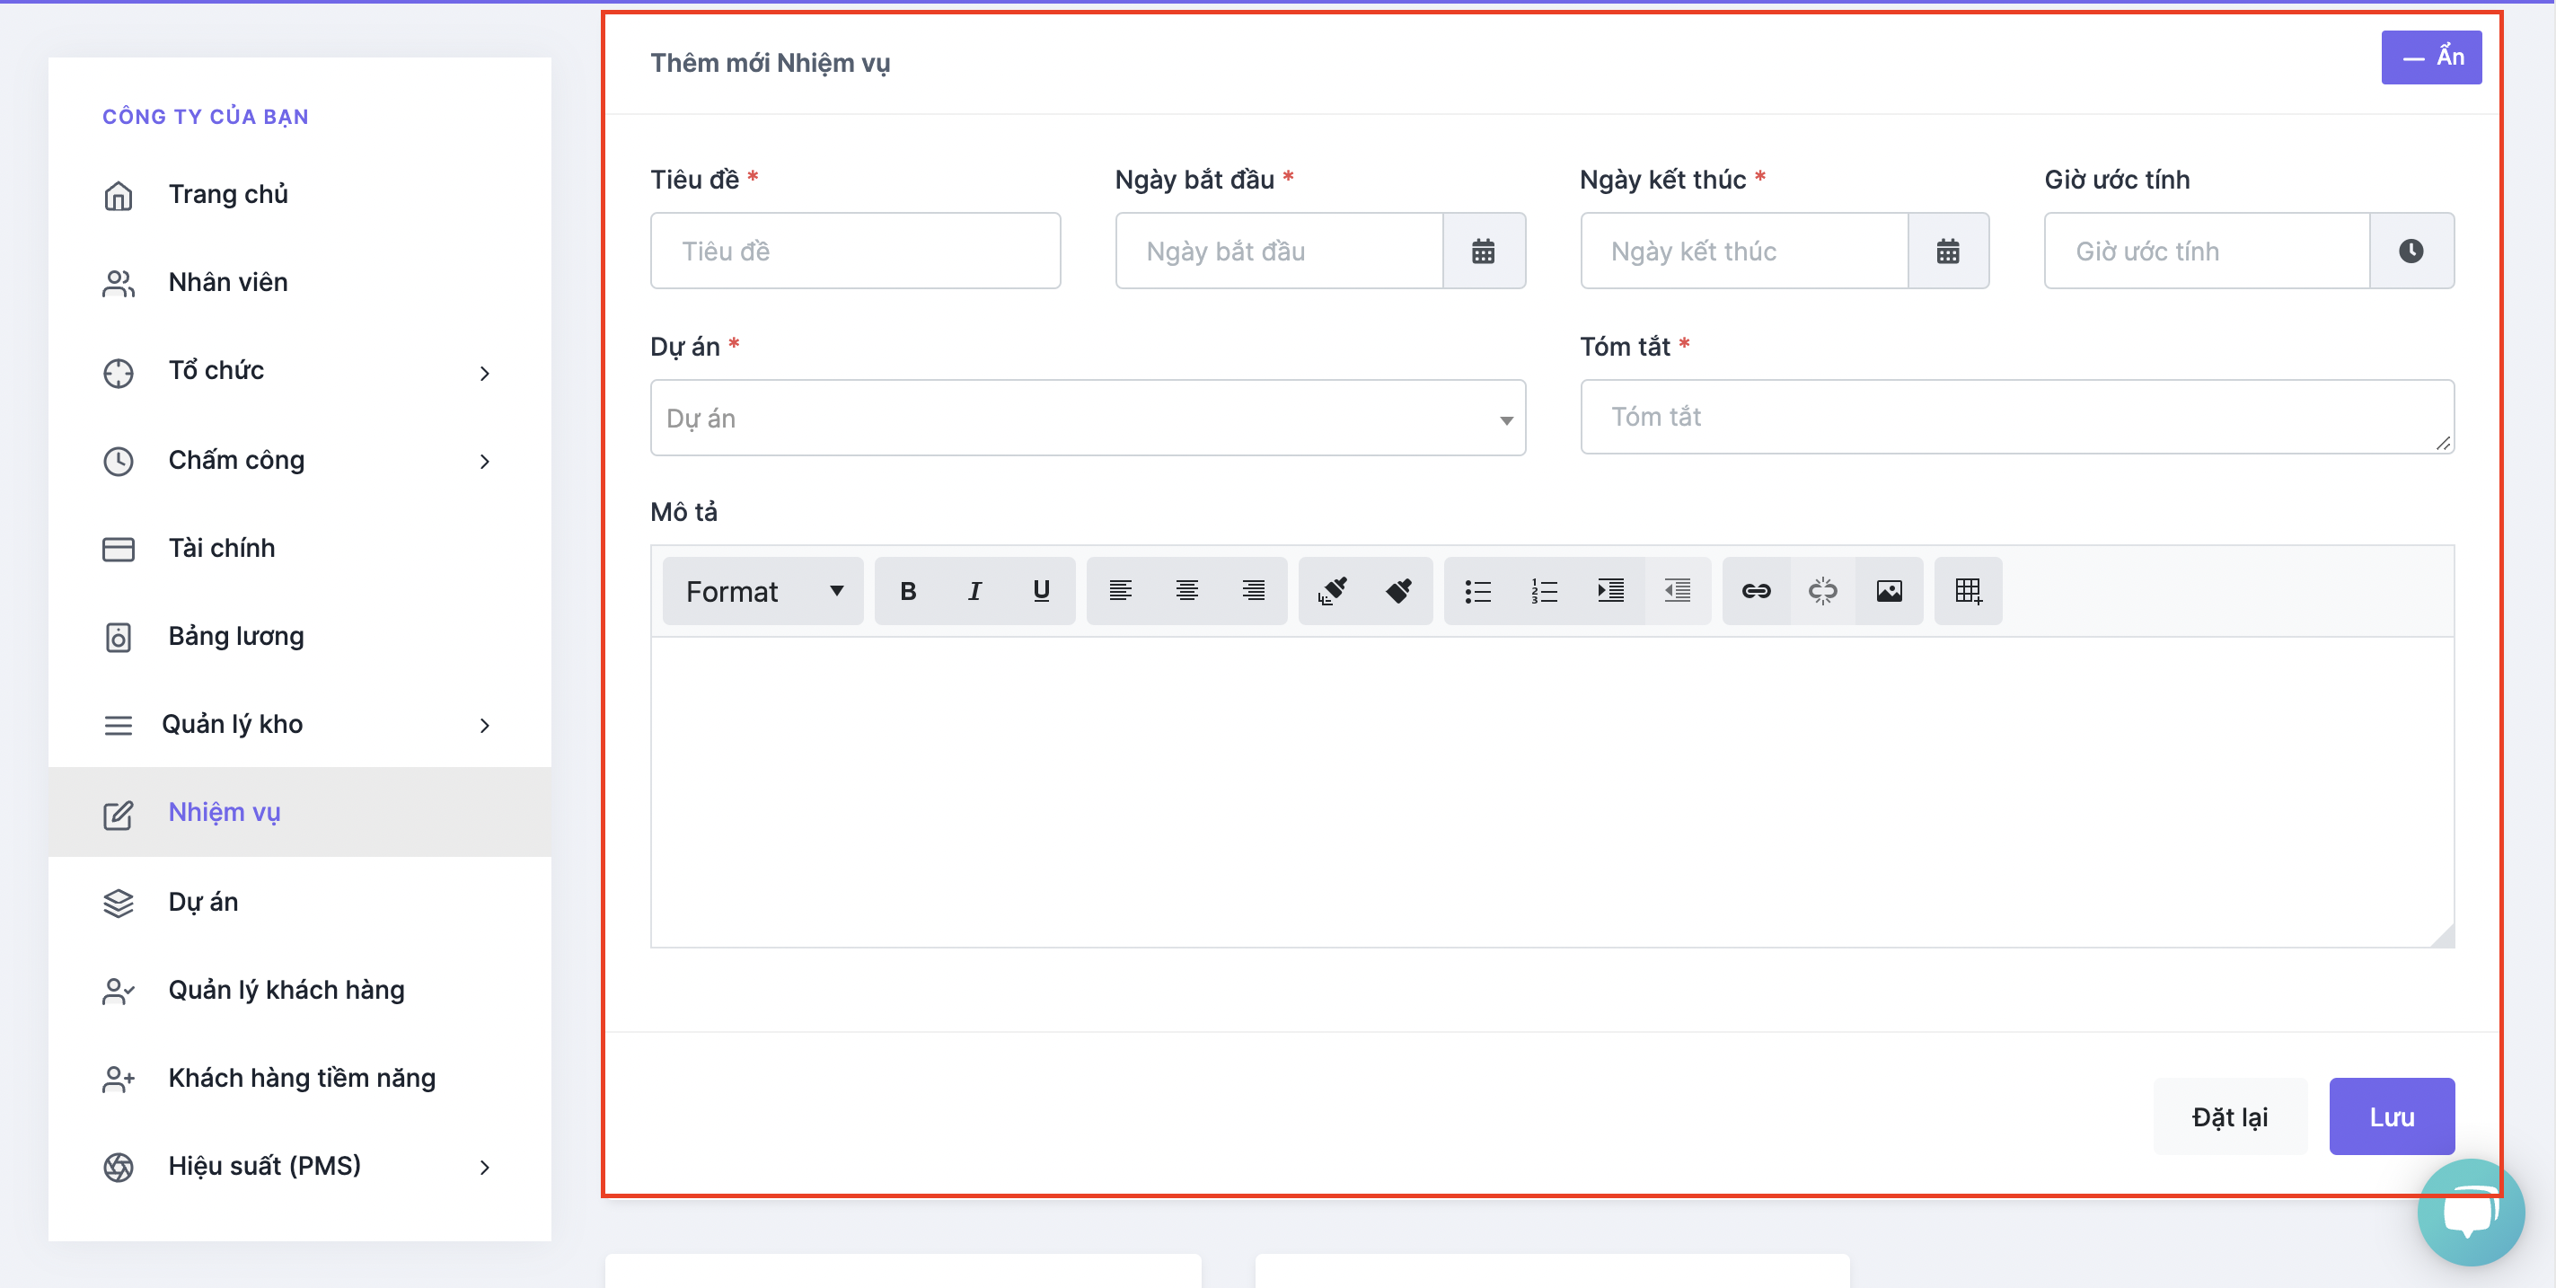Open the Format dropdown in editor
The image size is (2556, 1288).
763,591
